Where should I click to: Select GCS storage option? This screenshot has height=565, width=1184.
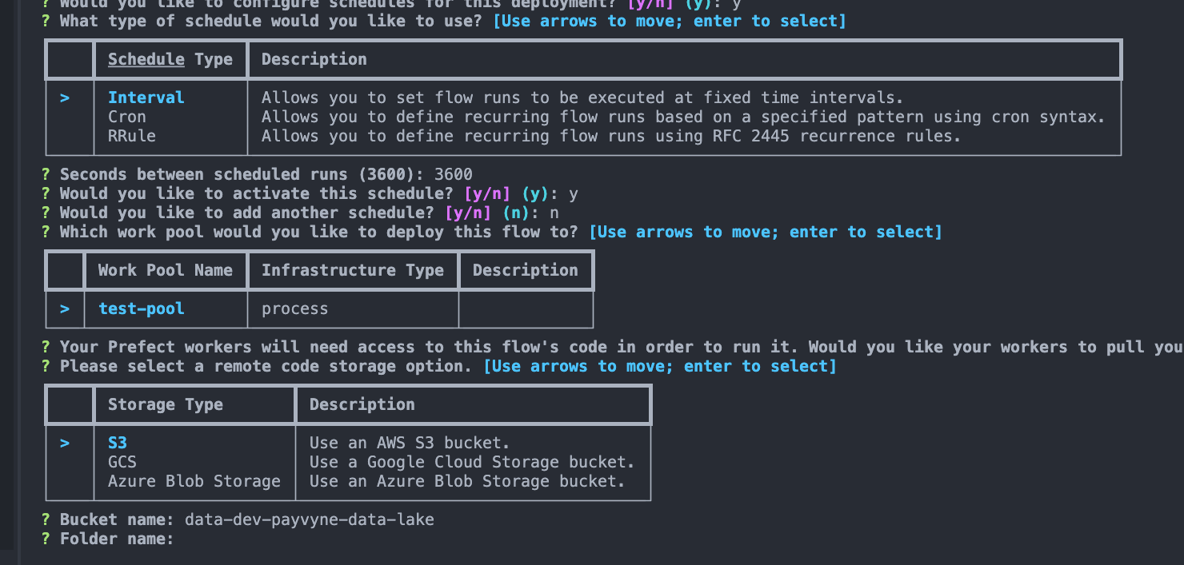(x=122, y=462)
